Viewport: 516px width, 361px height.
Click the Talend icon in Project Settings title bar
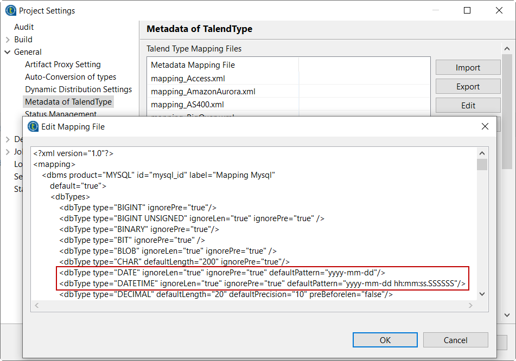10,10
